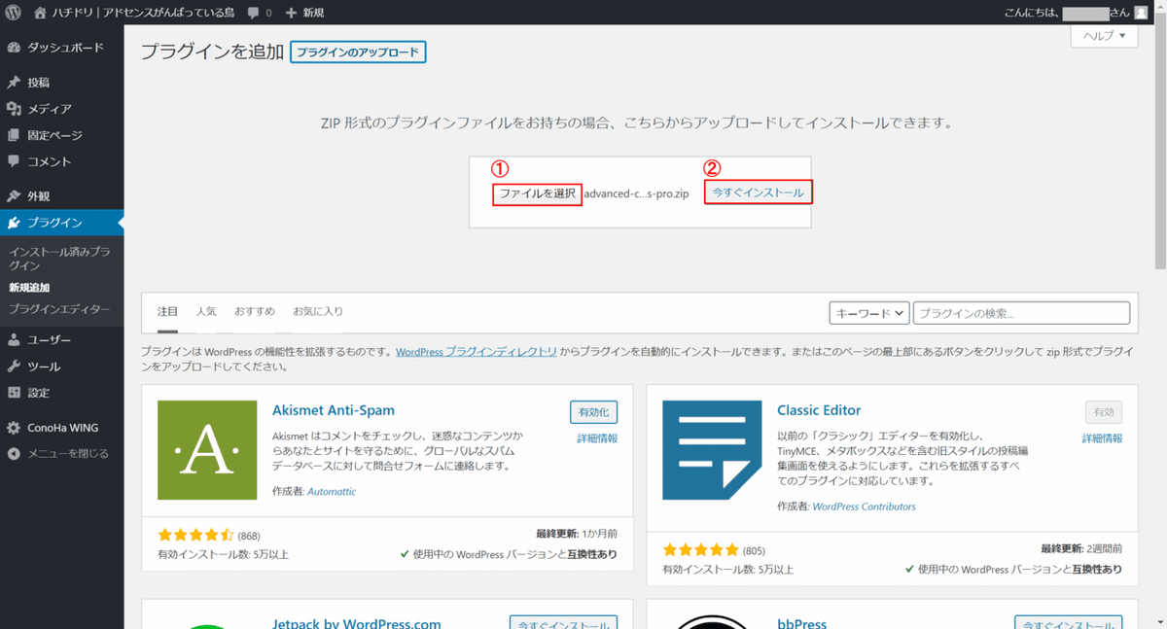The width and height of the screenshot is (1167, 629).
Task: Open プラグインエディター submenu item
Action: 59,309
